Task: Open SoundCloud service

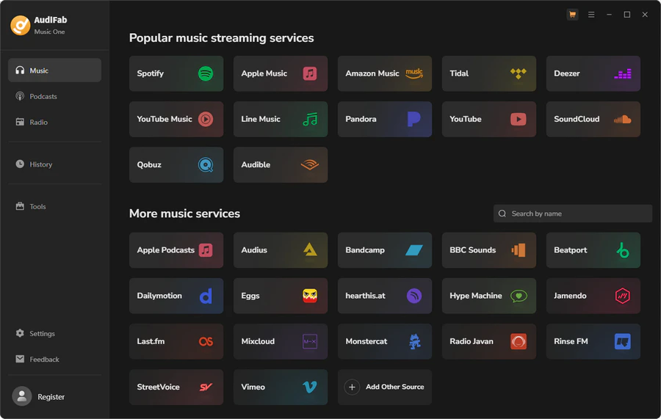Action: [x=593, y=119]
